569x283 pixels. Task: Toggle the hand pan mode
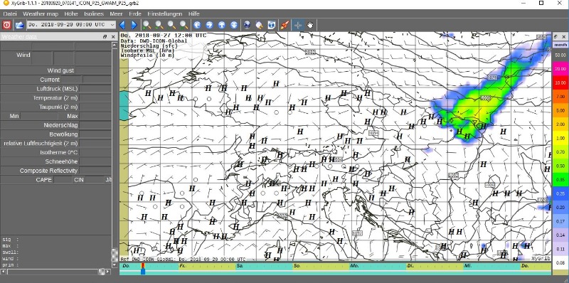[x=310, y=25]
